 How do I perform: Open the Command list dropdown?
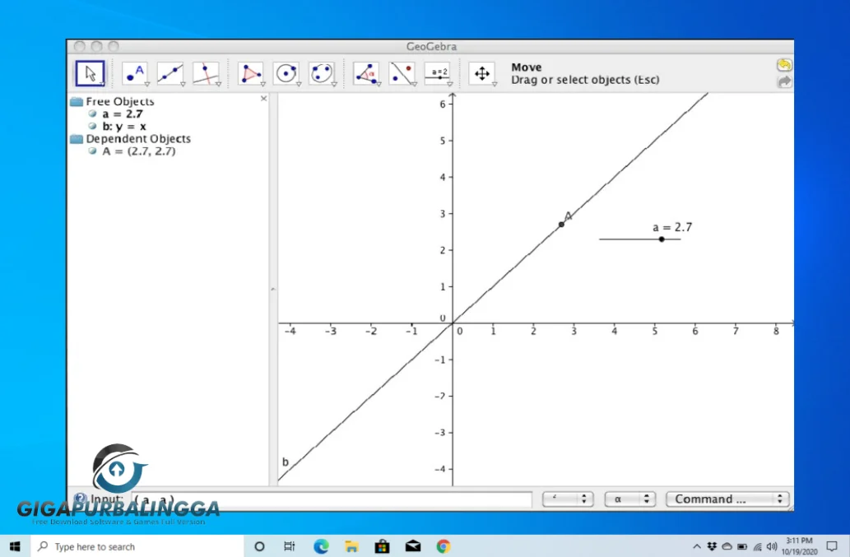tap(727, 499)
